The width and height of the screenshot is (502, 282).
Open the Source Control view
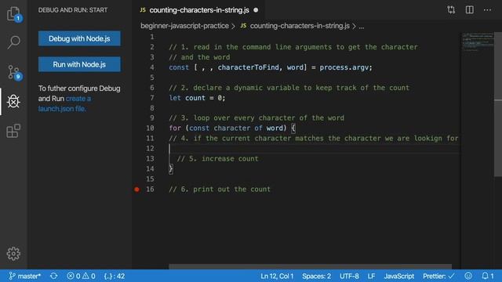[13, 72]
